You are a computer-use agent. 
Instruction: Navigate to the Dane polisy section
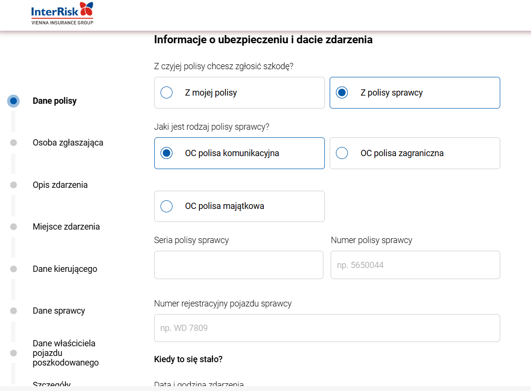54,101
